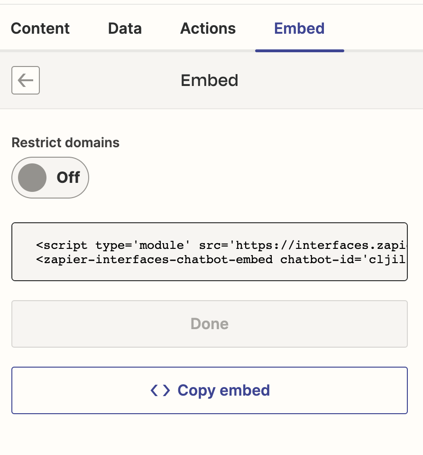Click the script tag line in the code

[190, 245]
